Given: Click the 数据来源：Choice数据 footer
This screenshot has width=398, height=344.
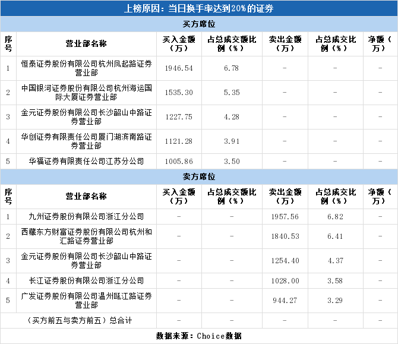Looking at the screenshot, I should pyautogui.click(x=199, y=336).
